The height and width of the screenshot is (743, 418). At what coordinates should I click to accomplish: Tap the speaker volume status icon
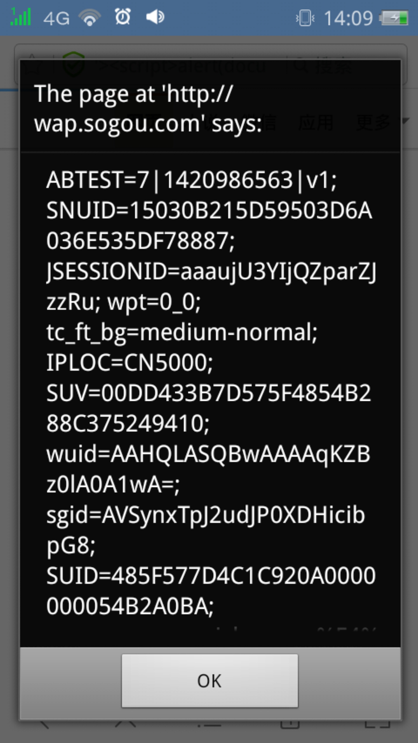[155, 17]
